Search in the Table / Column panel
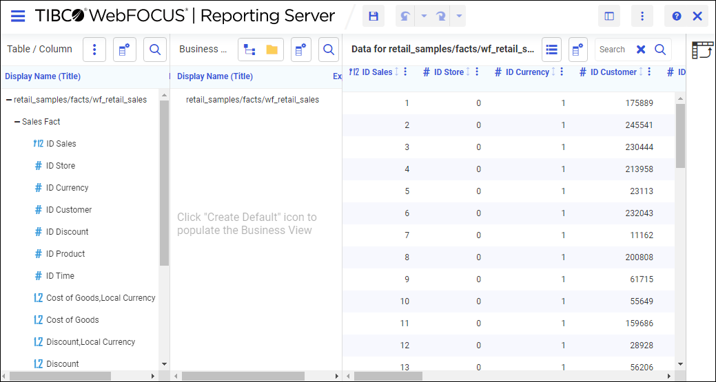The width and height of the screenshot is (716, 382). (x=155, y=50)
